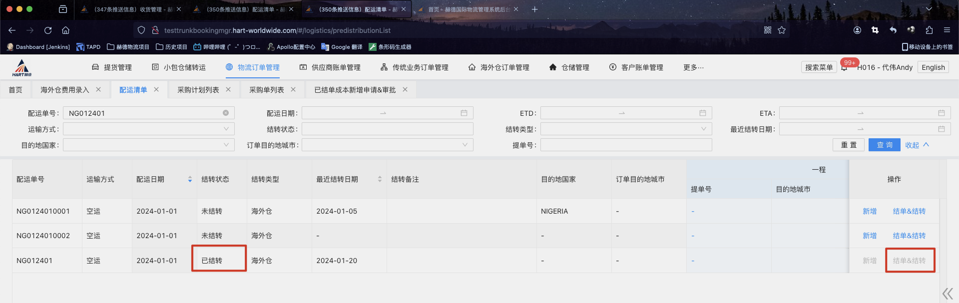Click the notification bell with 99+ badge
Viewport: 959px width, 303px height.
(845, 67)
